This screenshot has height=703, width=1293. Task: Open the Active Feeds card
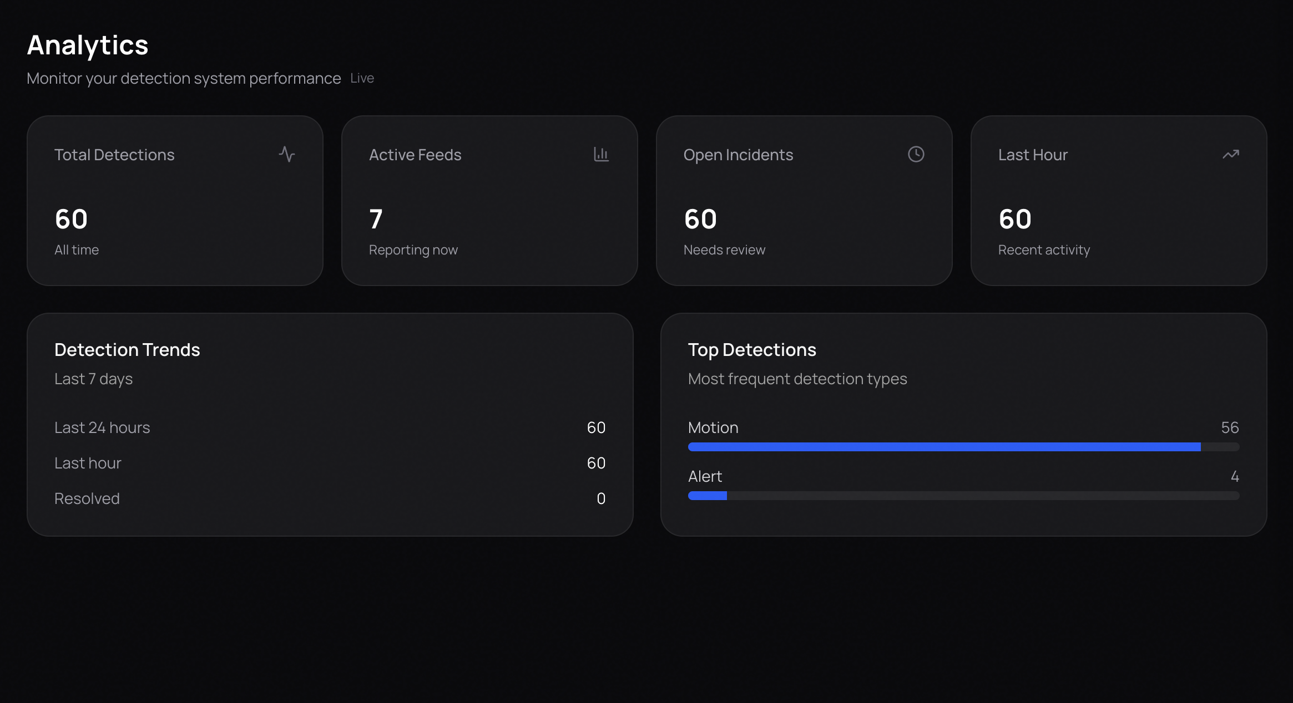489,201
